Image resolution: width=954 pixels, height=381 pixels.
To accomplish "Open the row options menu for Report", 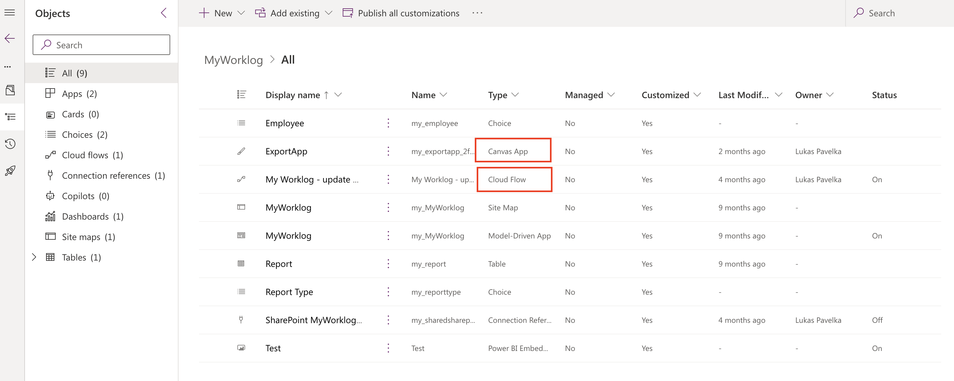I will click(x=388, y=264).
